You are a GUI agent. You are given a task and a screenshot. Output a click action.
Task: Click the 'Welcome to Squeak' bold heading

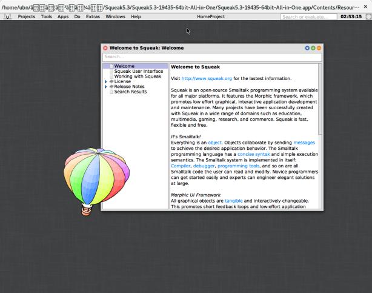tap(195, 67)
